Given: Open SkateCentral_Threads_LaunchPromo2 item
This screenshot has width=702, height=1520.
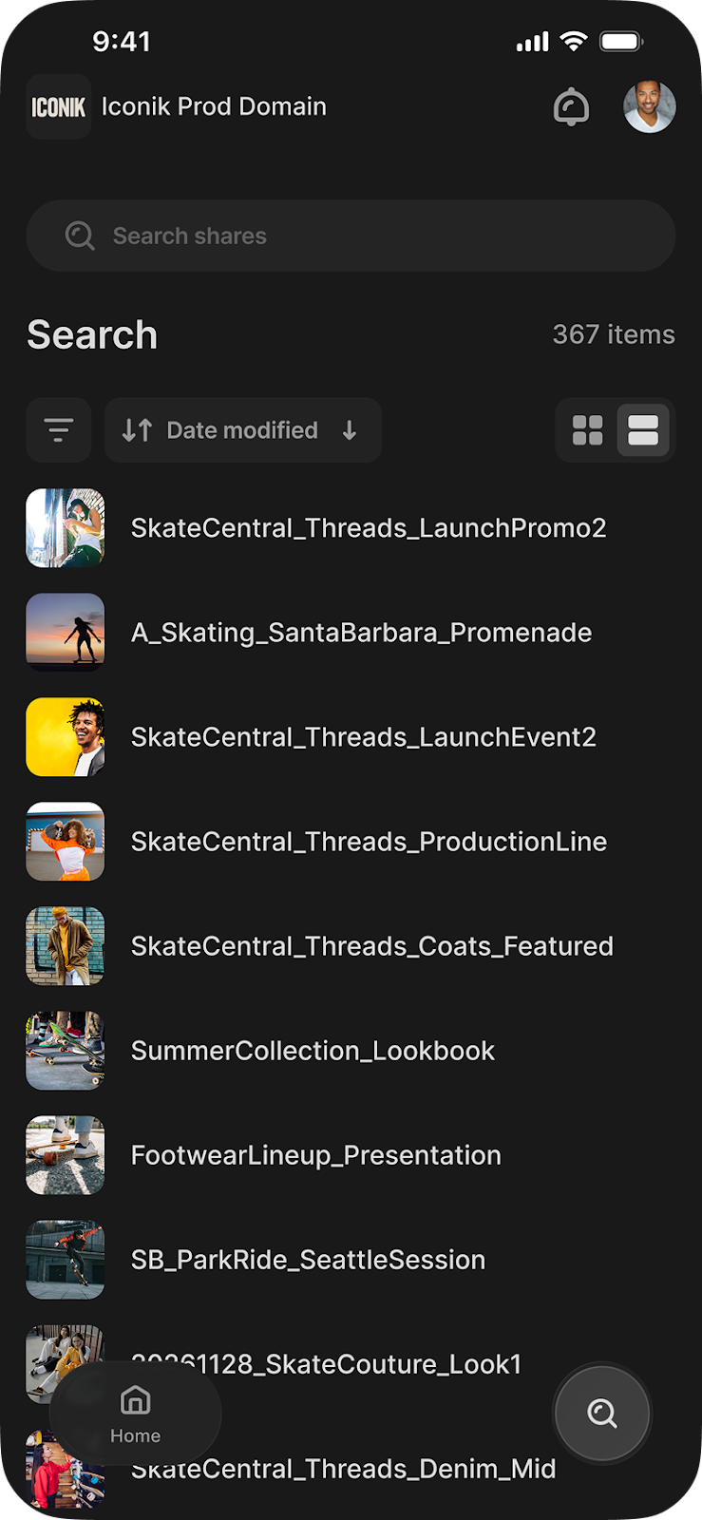Looking at the screenshot, I should pos(369,528).
